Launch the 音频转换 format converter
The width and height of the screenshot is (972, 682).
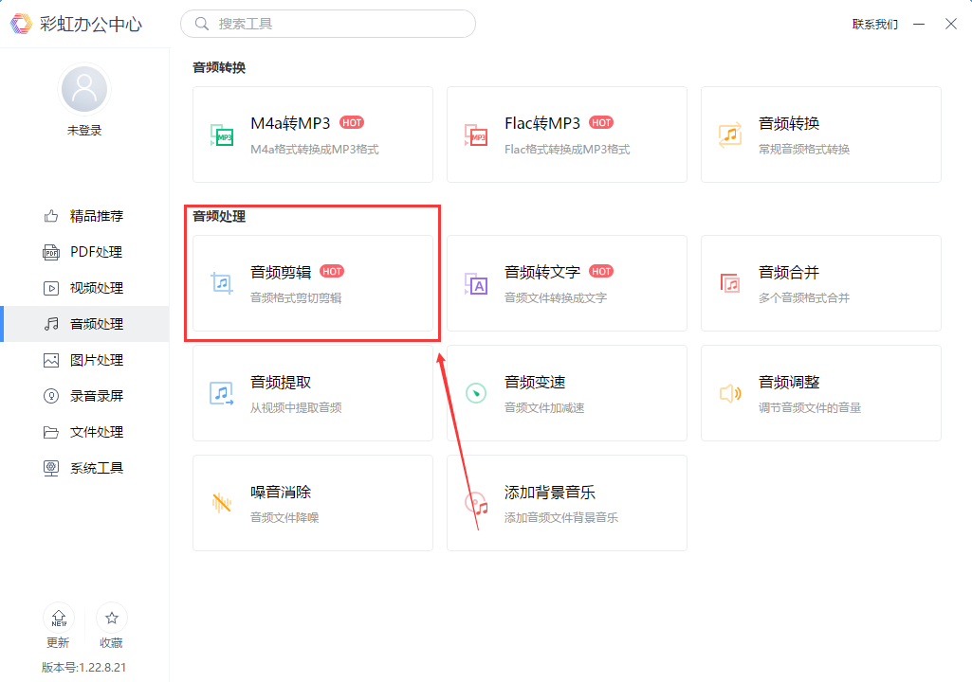pyautogui.click(x=820, y=135)
